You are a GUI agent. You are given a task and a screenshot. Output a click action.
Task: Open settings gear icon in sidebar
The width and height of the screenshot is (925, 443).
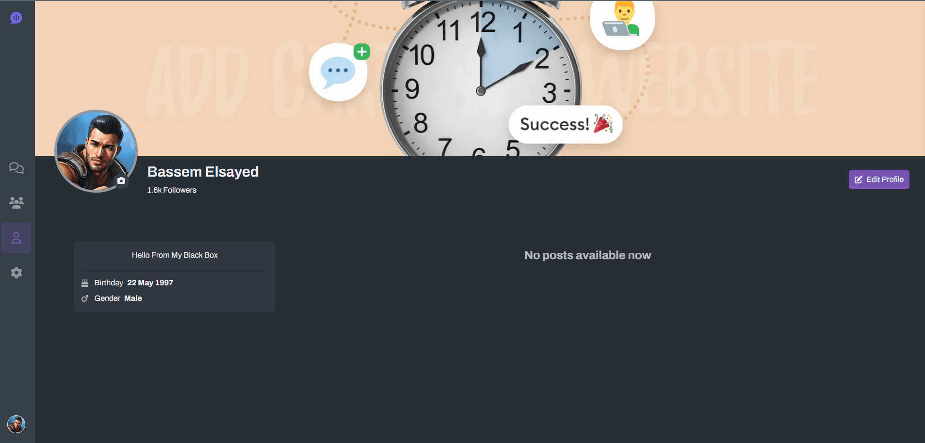pyautogui.click(x=16, y=273)
